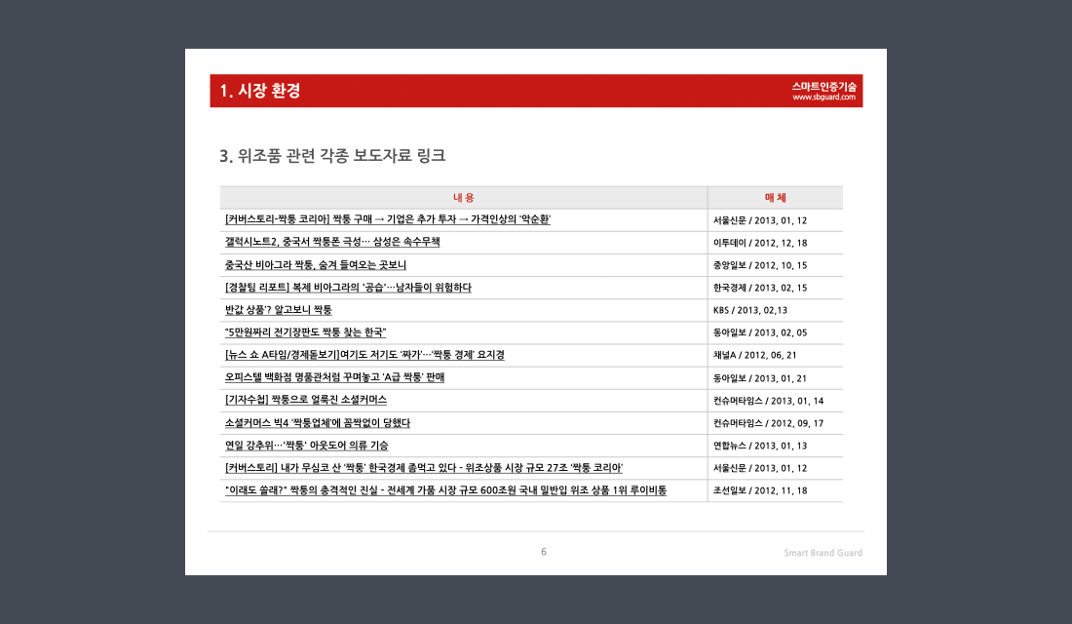Open the '갤럭시노트2, 중국서 짝퉁폰 극성' link

click(x=332, y=242)
